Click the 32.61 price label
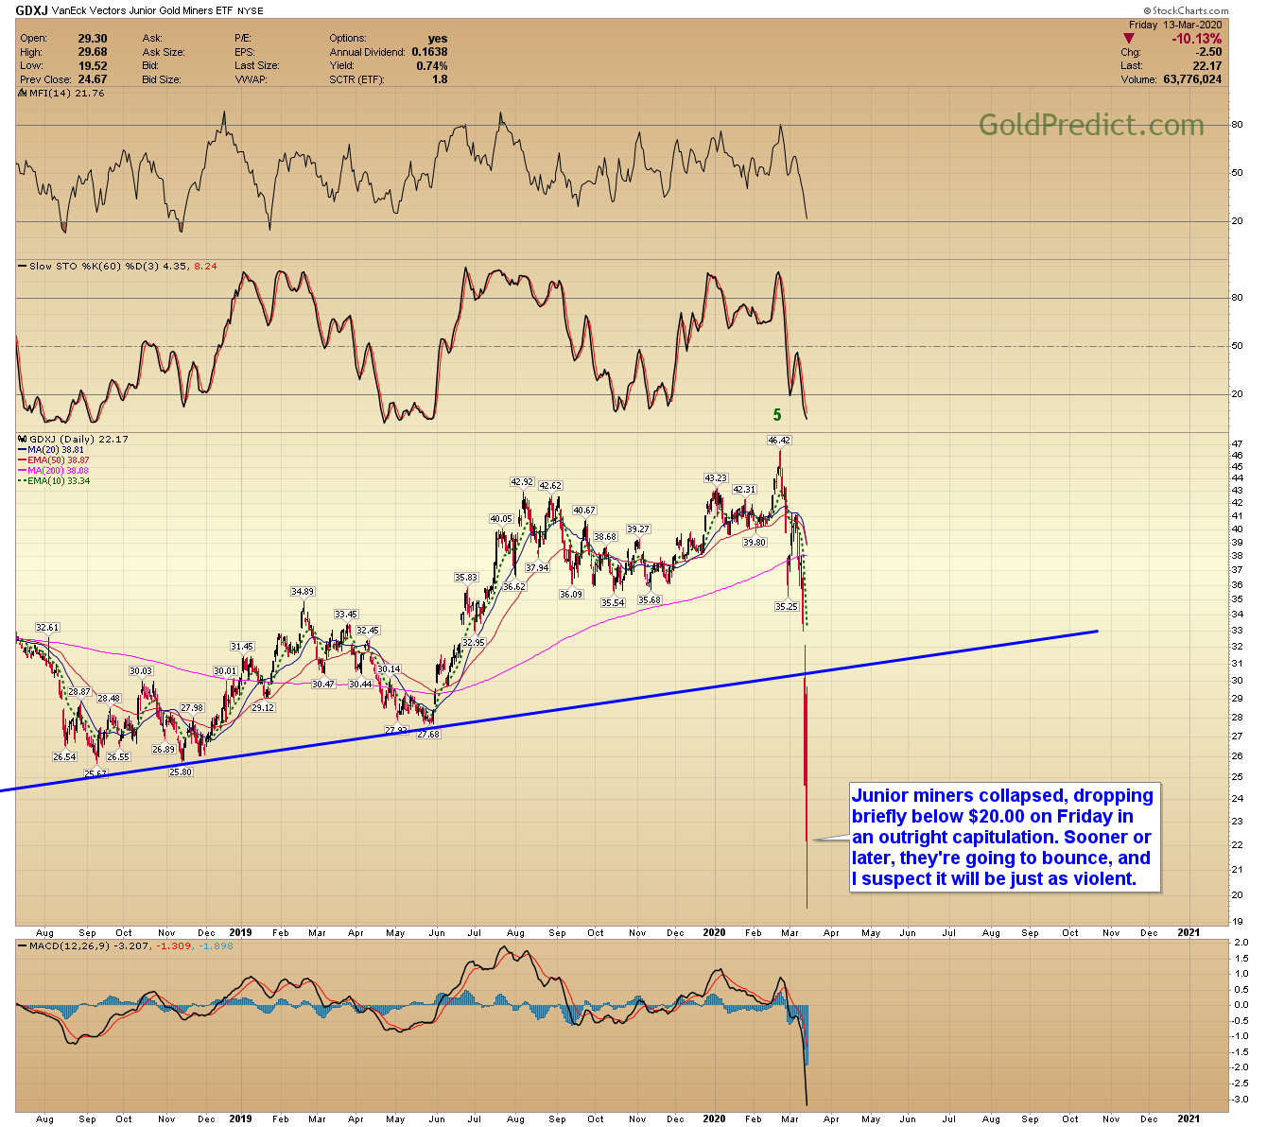1267x1127 pixels. point(47,628)
